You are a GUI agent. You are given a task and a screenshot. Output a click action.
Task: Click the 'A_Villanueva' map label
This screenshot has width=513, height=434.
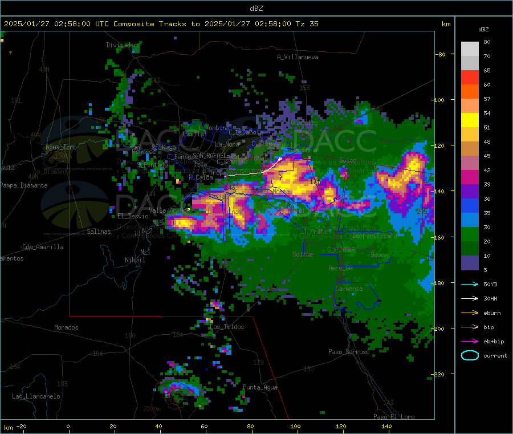point(298,57)
